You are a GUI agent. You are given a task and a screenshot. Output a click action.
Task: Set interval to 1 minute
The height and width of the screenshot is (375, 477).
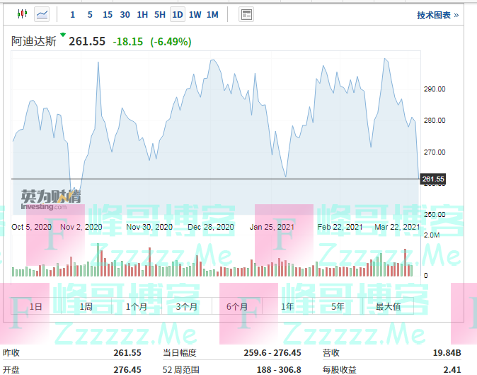(x=72, y=15)
